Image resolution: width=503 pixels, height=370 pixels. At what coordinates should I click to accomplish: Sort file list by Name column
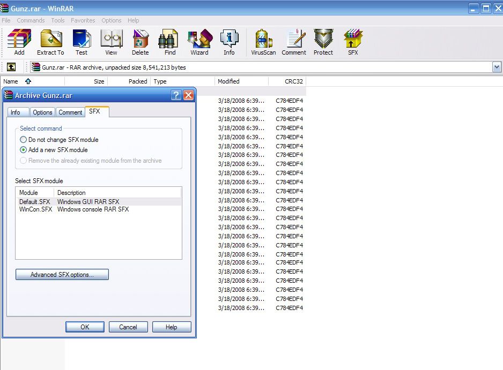(11, 81)
